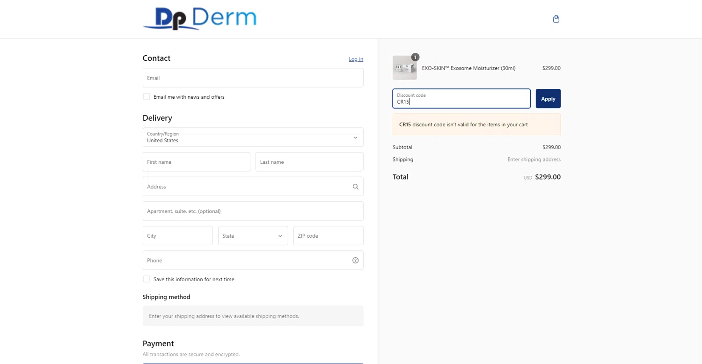Click the transactions are secure and encrypted text
The height and width of the screenshot is (364, 702).
[x=191, y=355]
